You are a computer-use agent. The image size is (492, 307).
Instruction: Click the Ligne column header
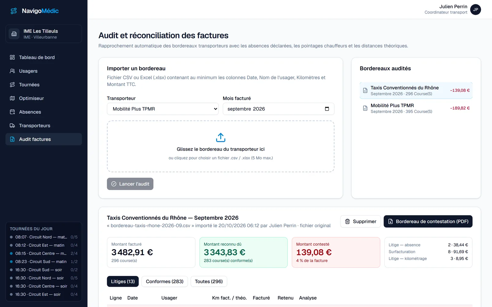coord(116,298)
